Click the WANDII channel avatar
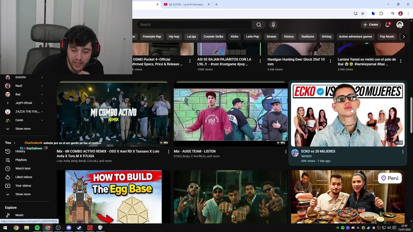The height and width of the screenshot is (232, 413). (x=295, y=153)
